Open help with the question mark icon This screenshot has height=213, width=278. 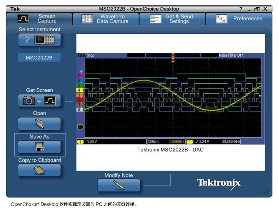pos(241,9)
